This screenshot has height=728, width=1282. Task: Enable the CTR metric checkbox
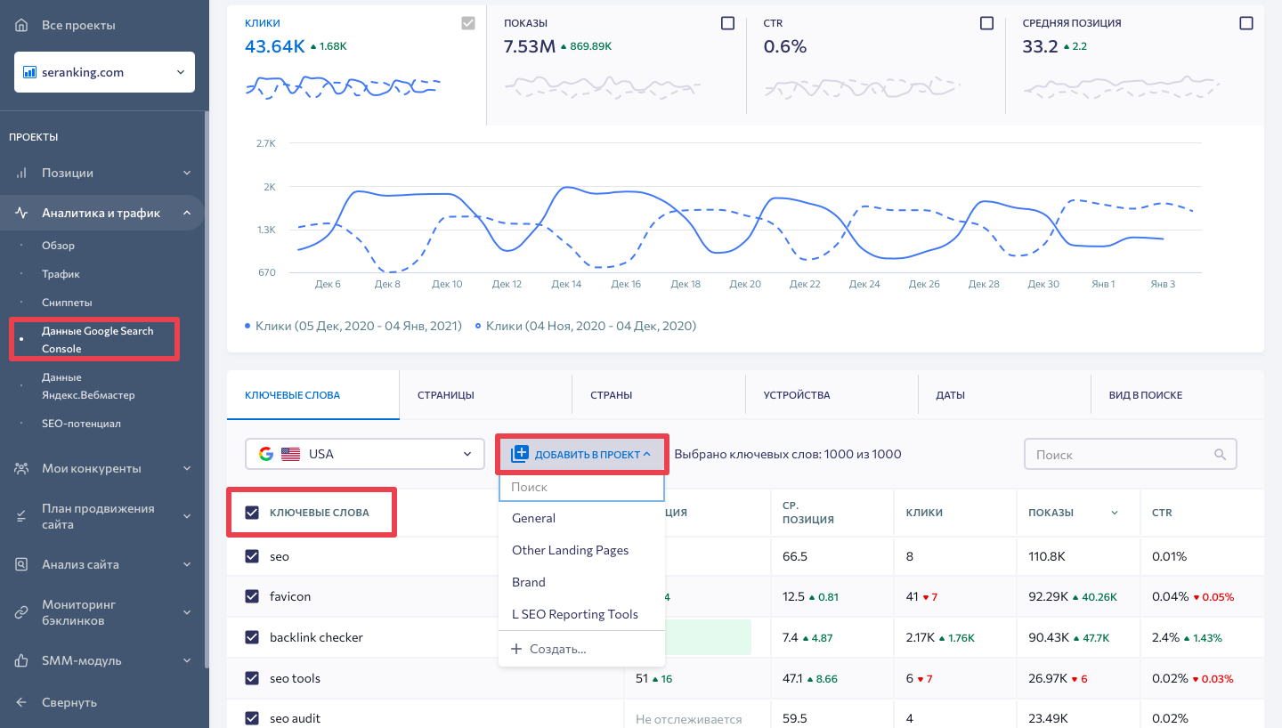(x=986, y=23)
